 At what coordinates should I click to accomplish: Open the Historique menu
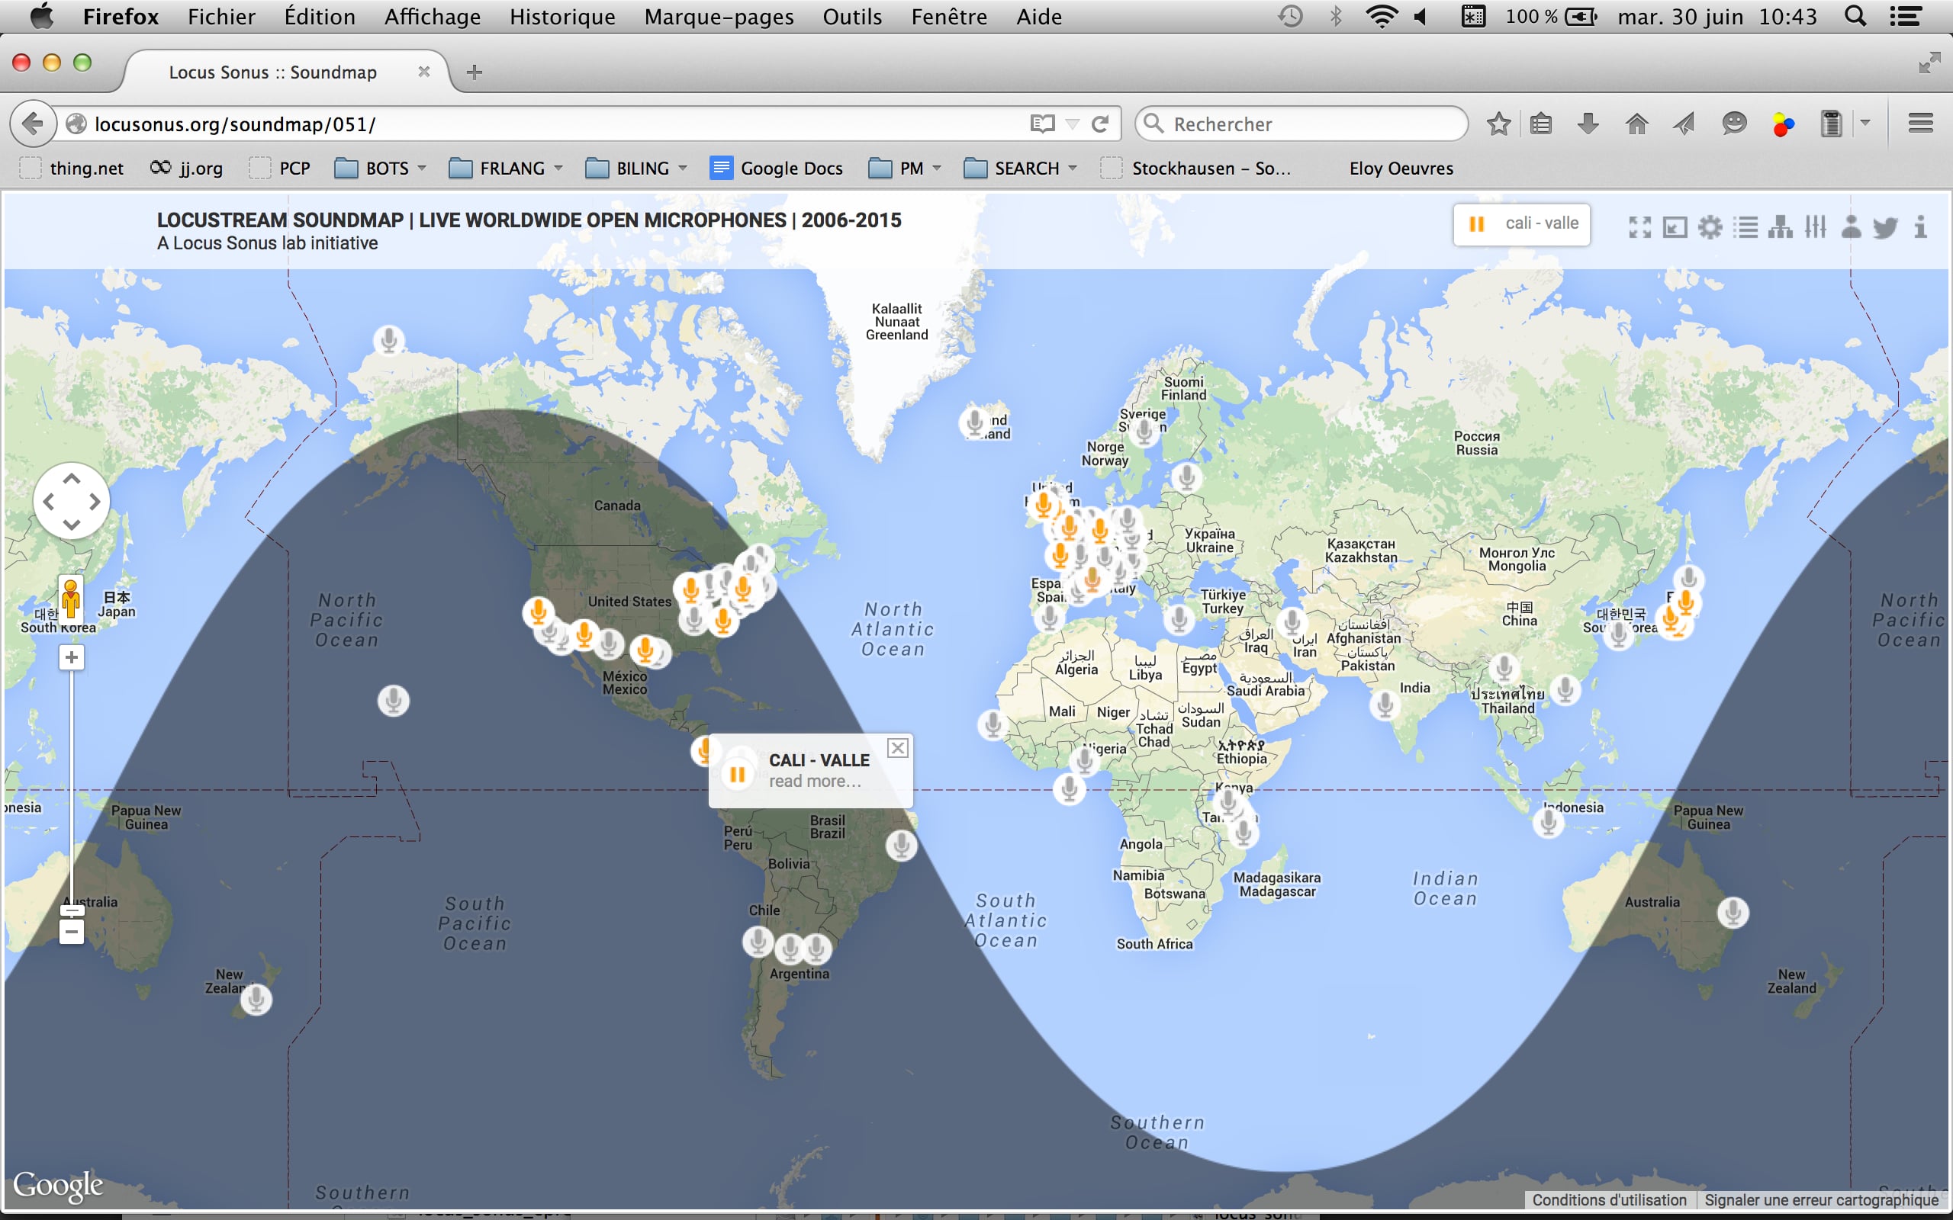(561, 17)
